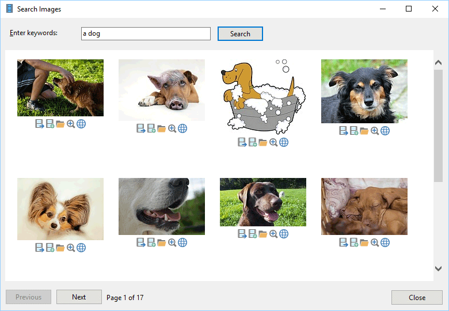Click the folder icon under the sleeping brown puppy
The image size is (449, 311).
pyautogui.click(x=364, y=242)
